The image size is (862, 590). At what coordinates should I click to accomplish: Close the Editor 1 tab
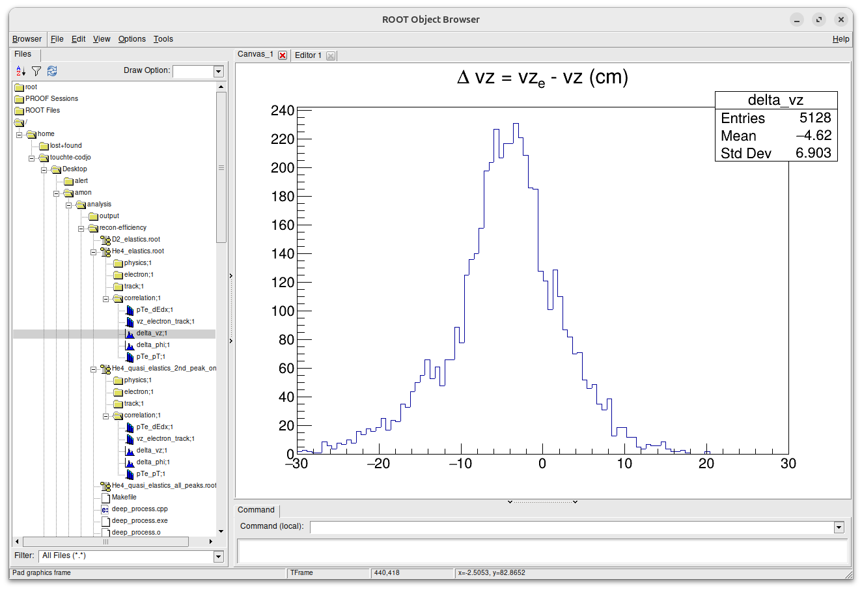(331, 56)
